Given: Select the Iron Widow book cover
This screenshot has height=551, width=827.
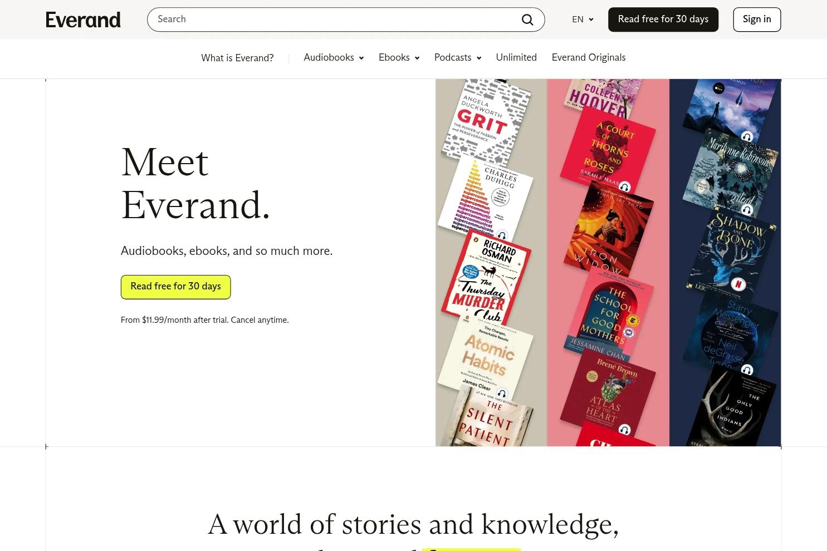Looking at the screenshot, I should click(x=608, y=230).
